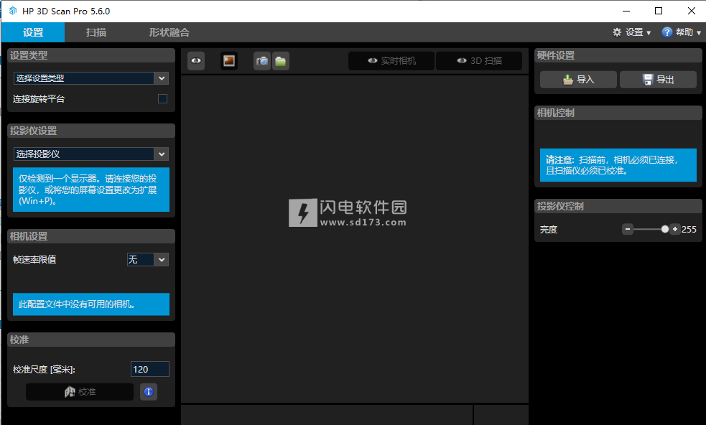Click the 校准 calibrate button
Screen dimensions: 706x425
click(80, 392)
